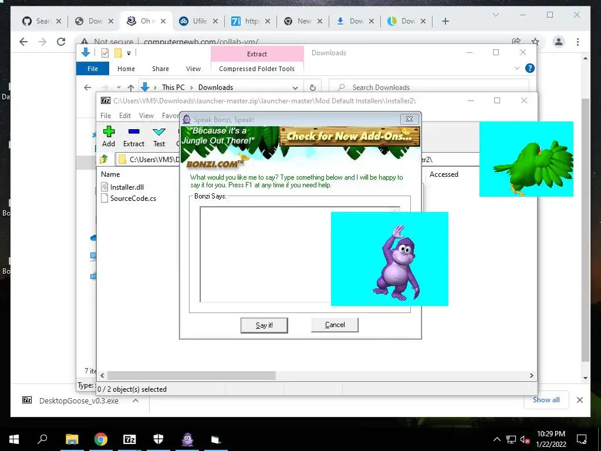601x451 pixels.
Task: Open the 7-Zip File menu
Action: (106, 116)
